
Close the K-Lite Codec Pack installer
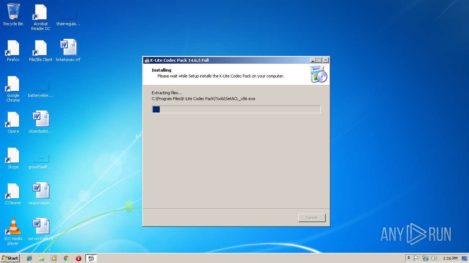click(x=326, y=60)
